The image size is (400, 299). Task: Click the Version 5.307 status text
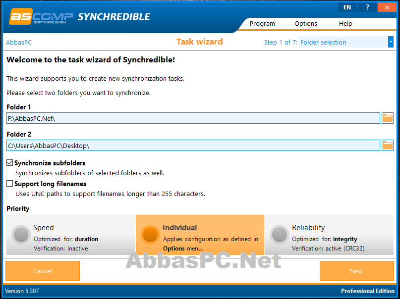click(x=22, y=291)
